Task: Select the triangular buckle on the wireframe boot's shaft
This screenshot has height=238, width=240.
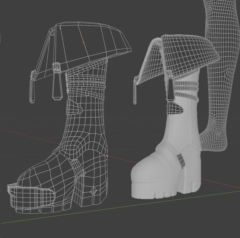Action: 74,107
